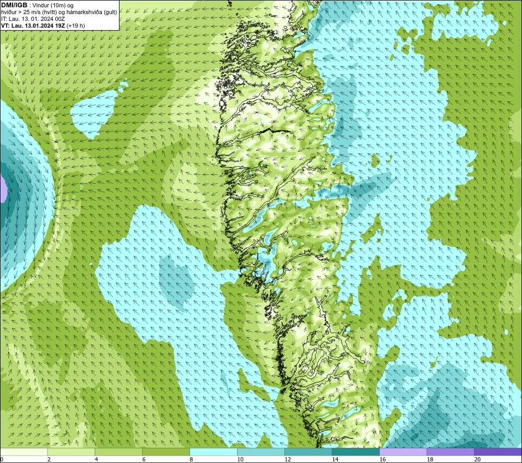This screenshot has width=522, height=463.
Task: Click the legend scale label "12"
Action: [x=288, y=460]
